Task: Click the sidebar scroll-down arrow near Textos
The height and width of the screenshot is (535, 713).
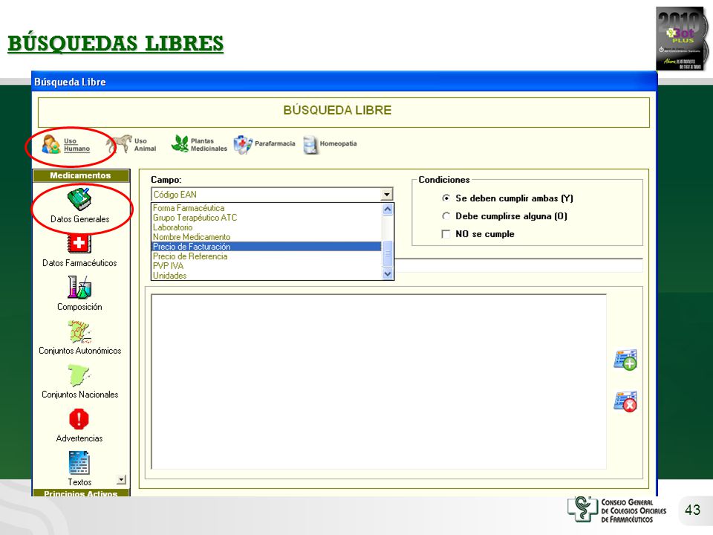Action: (121, 479)
